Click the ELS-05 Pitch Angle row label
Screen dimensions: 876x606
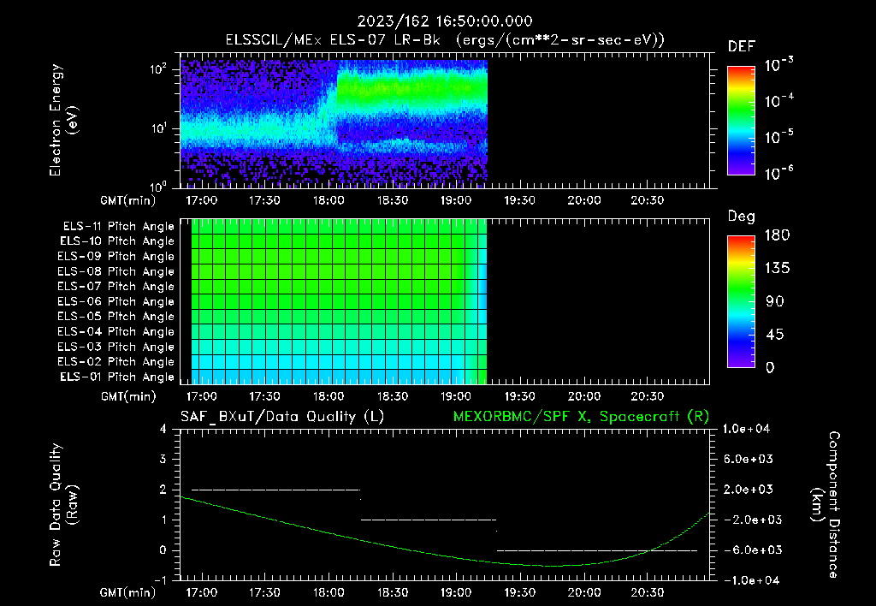click(116, 317)
